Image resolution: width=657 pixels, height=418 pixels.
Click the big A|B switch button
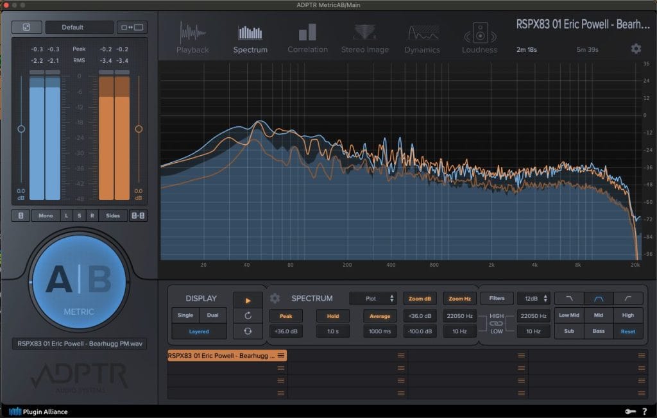click(79, 281)
